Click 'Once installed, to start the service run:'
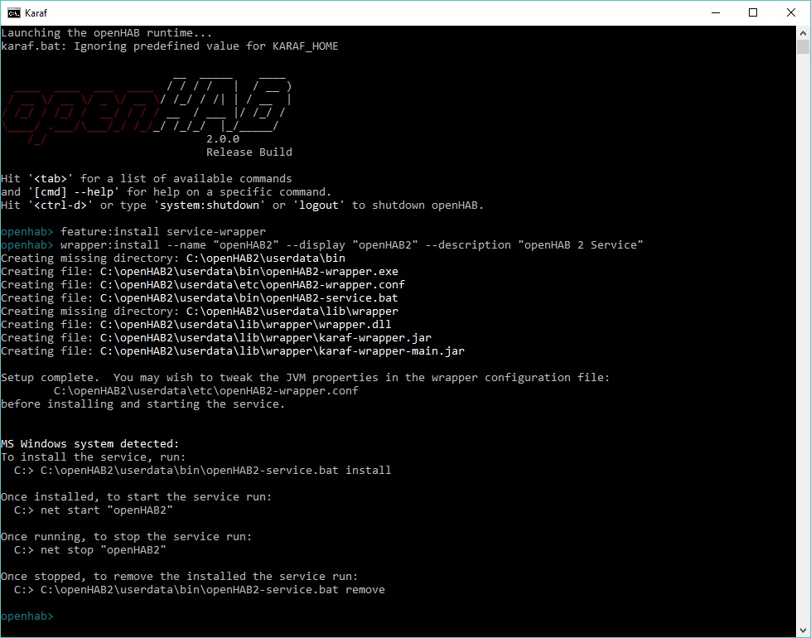The width and height of the screenshot is (811, 638). click(x=136, y=497)
